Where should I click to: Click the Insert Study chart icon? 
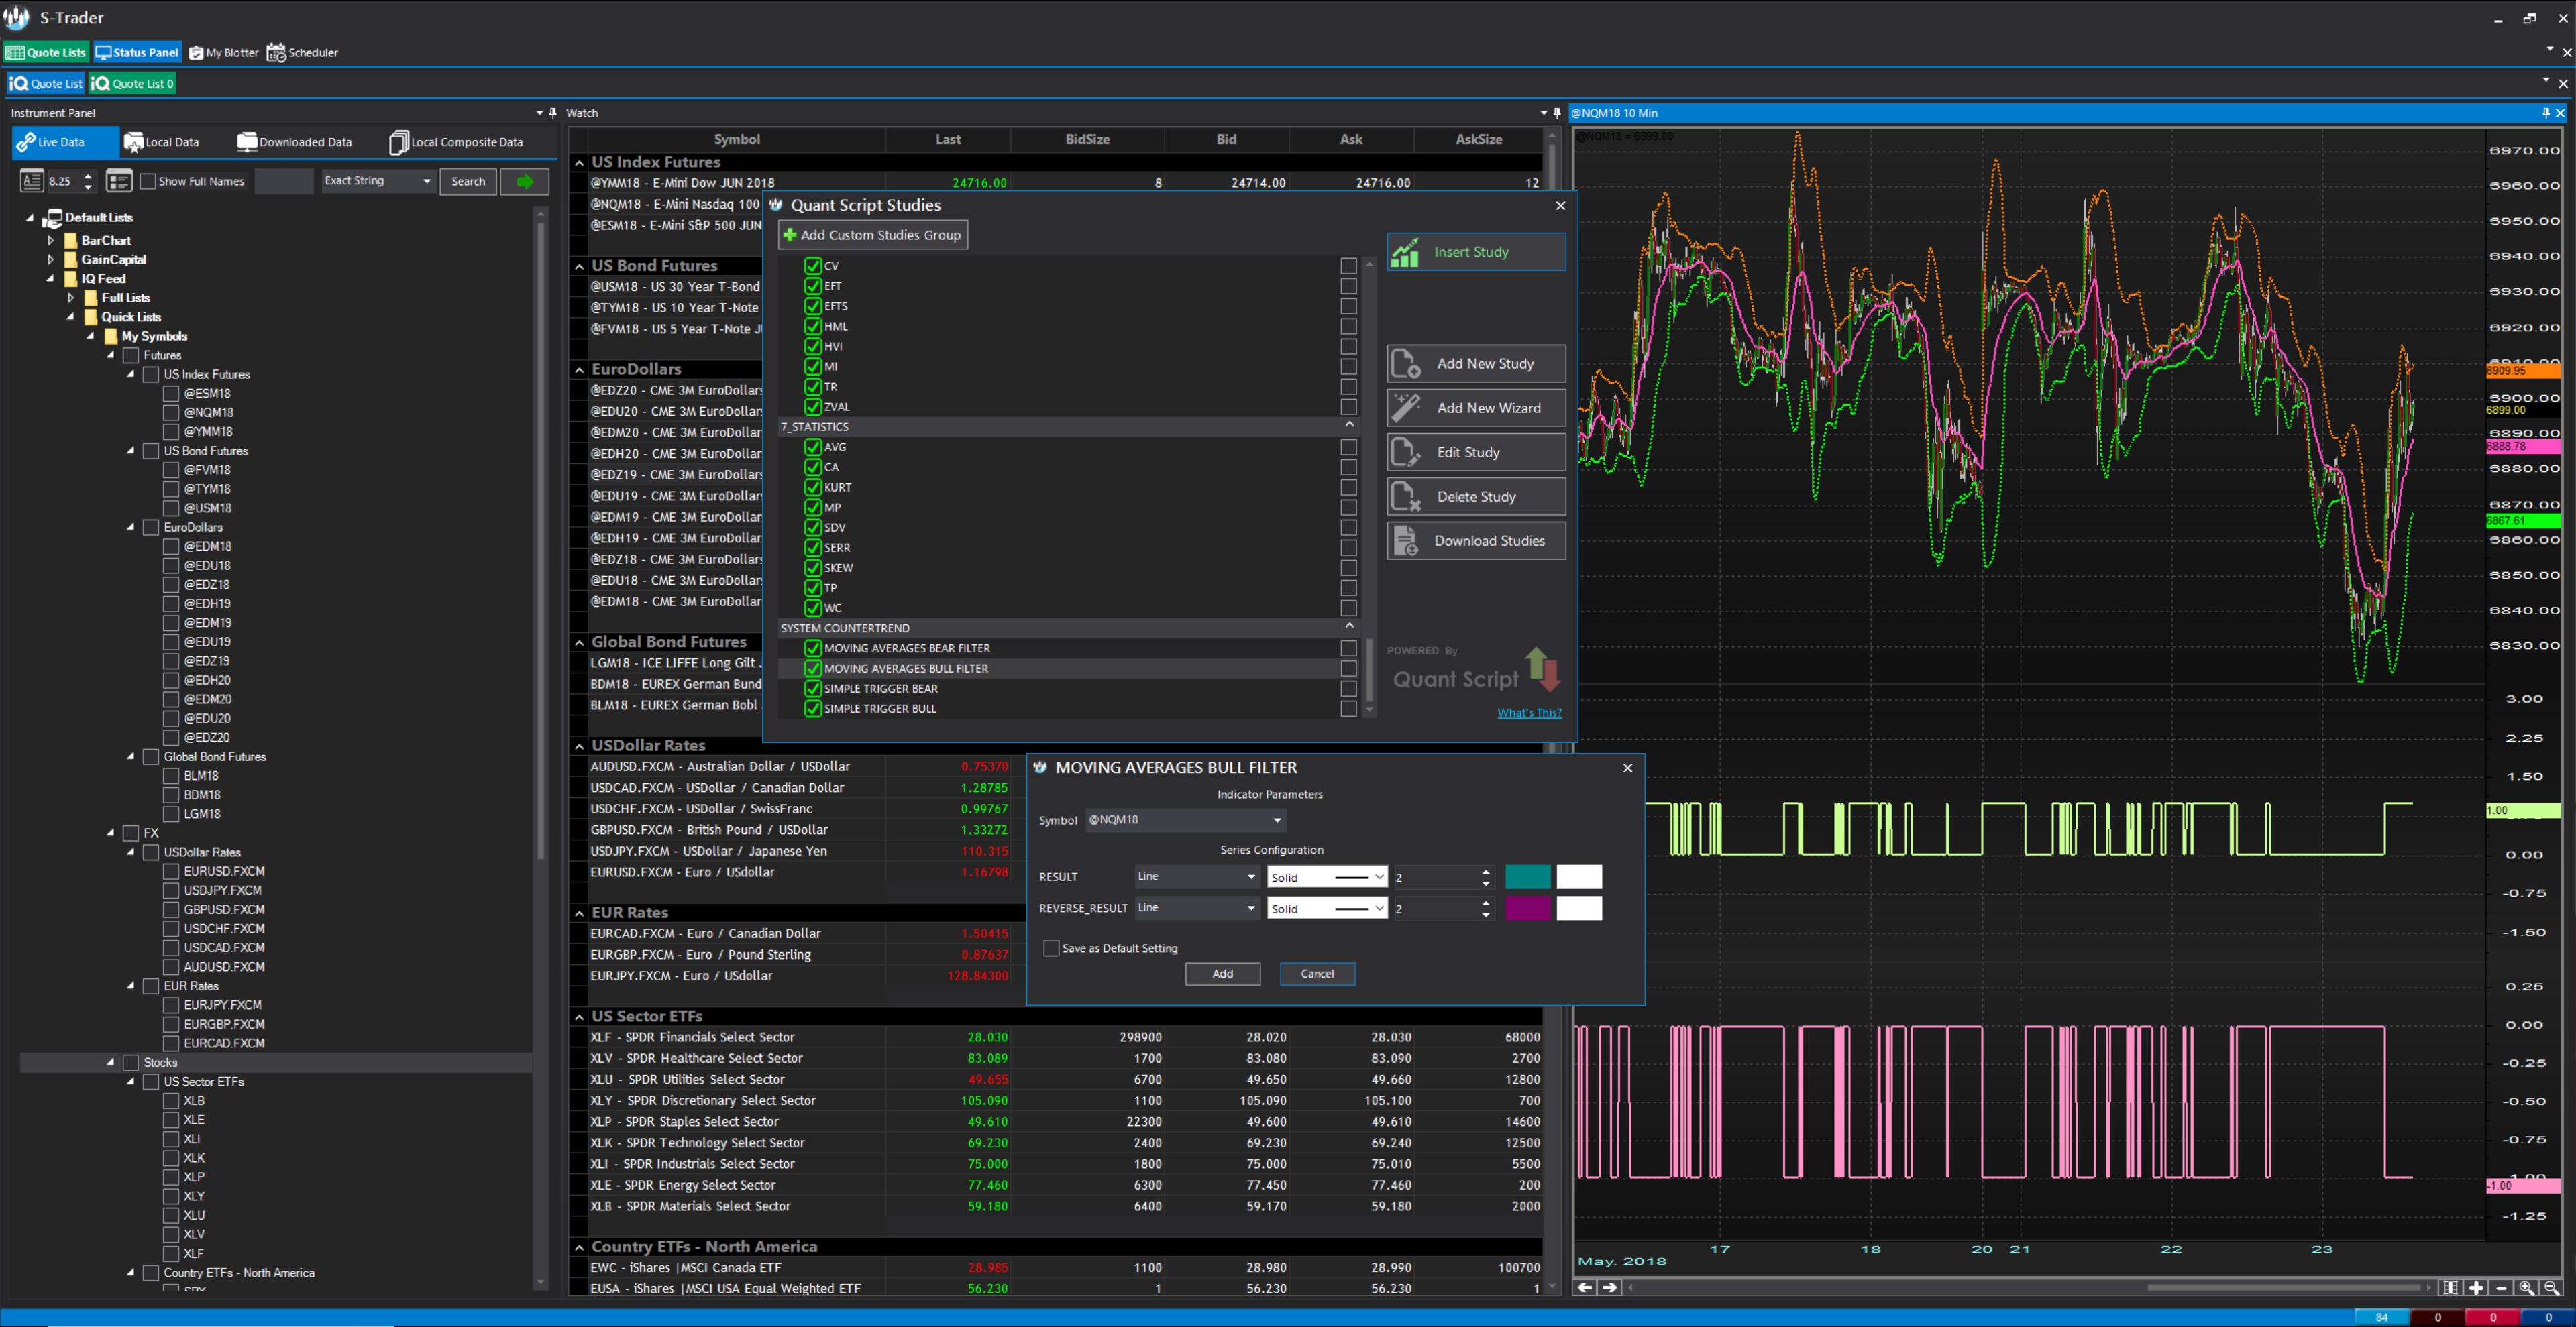point(1405,252)
